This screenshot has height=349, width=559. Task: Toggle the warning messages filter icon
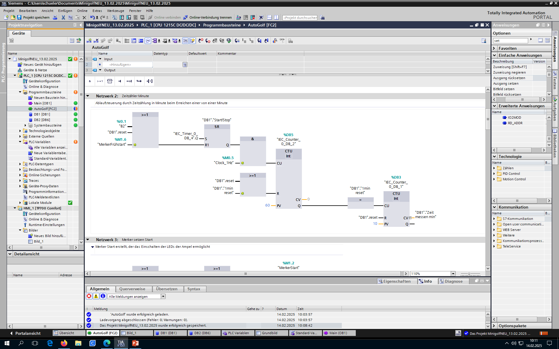pos(96,296)
